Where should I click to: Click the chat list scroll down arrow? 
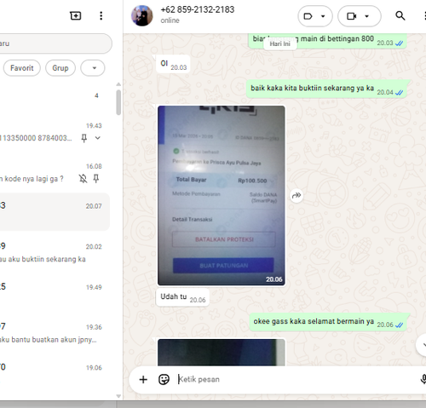click(x=118, y=396)
